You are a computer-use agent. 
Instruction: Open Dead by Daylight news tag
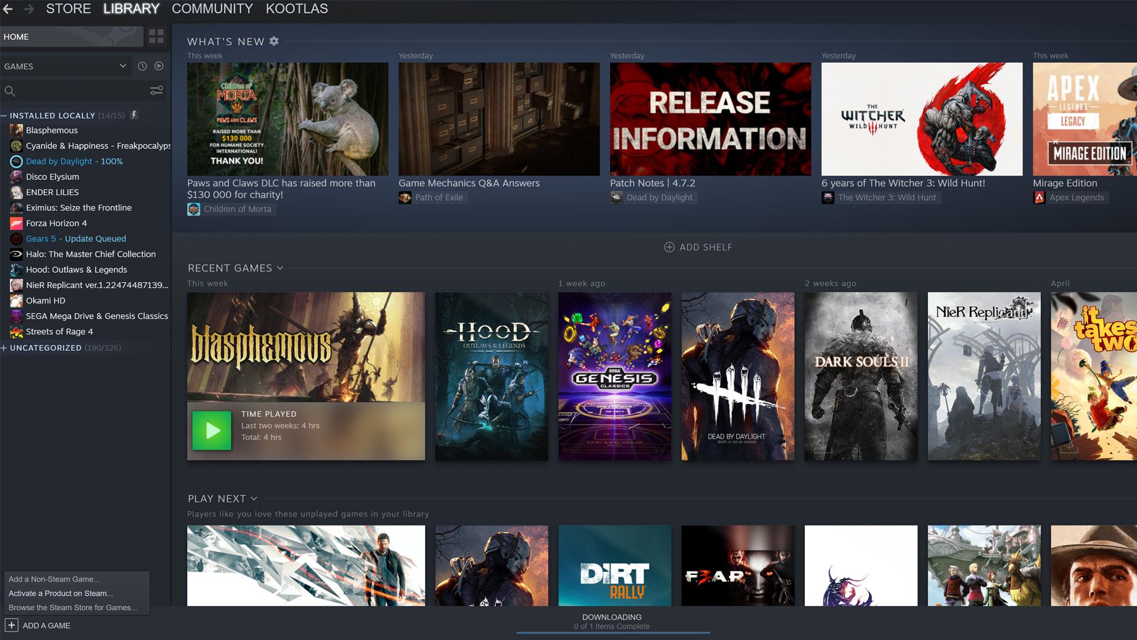[653, 197]
